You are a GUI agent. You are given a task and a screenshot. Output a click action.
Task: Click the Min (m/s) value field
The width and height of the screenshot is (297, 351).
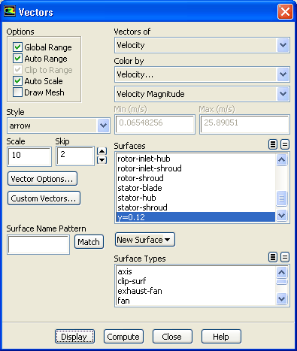point(155,124)
